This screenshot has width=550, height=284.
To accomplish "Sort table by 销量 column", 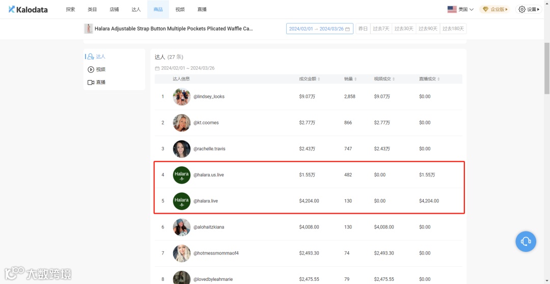I will click(350, 79).
